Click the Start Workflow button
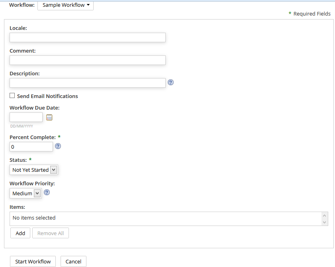This screenshot has width=335, height=267. pyautogui.click(x=33, y=261)
